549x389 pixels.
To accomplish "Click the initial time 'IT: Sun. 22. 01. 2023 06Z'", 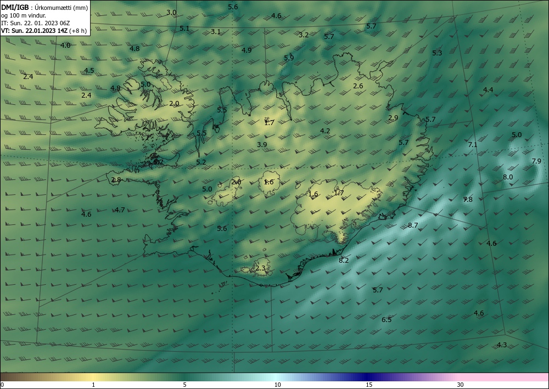I will (36, 22).
